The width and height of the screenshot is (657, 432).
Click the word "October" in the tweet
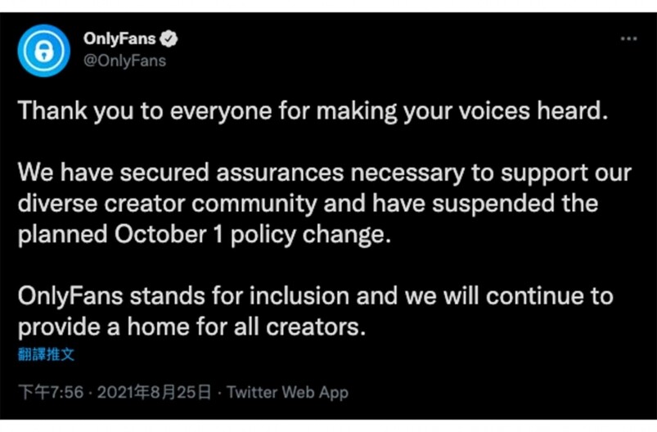point(160,234)
